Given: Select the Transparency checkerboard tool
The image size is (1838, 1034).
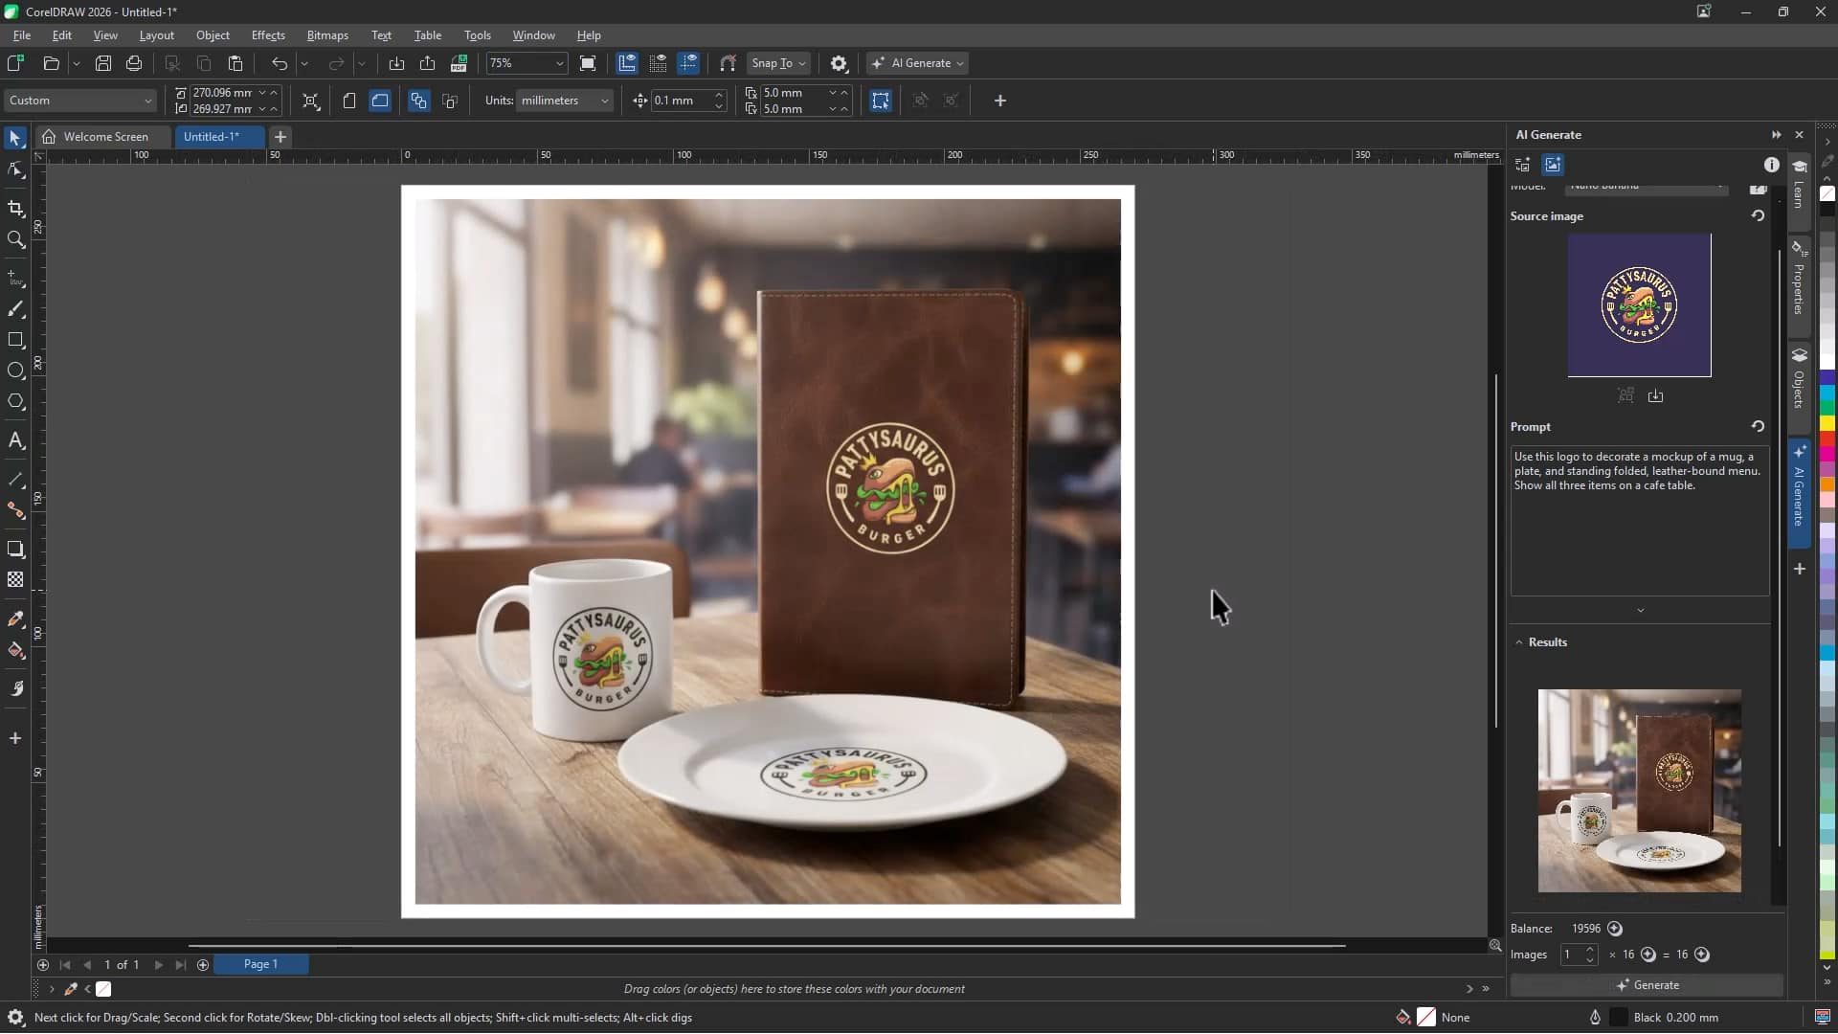Looking at the screenshot, I should tap(15, 579).
